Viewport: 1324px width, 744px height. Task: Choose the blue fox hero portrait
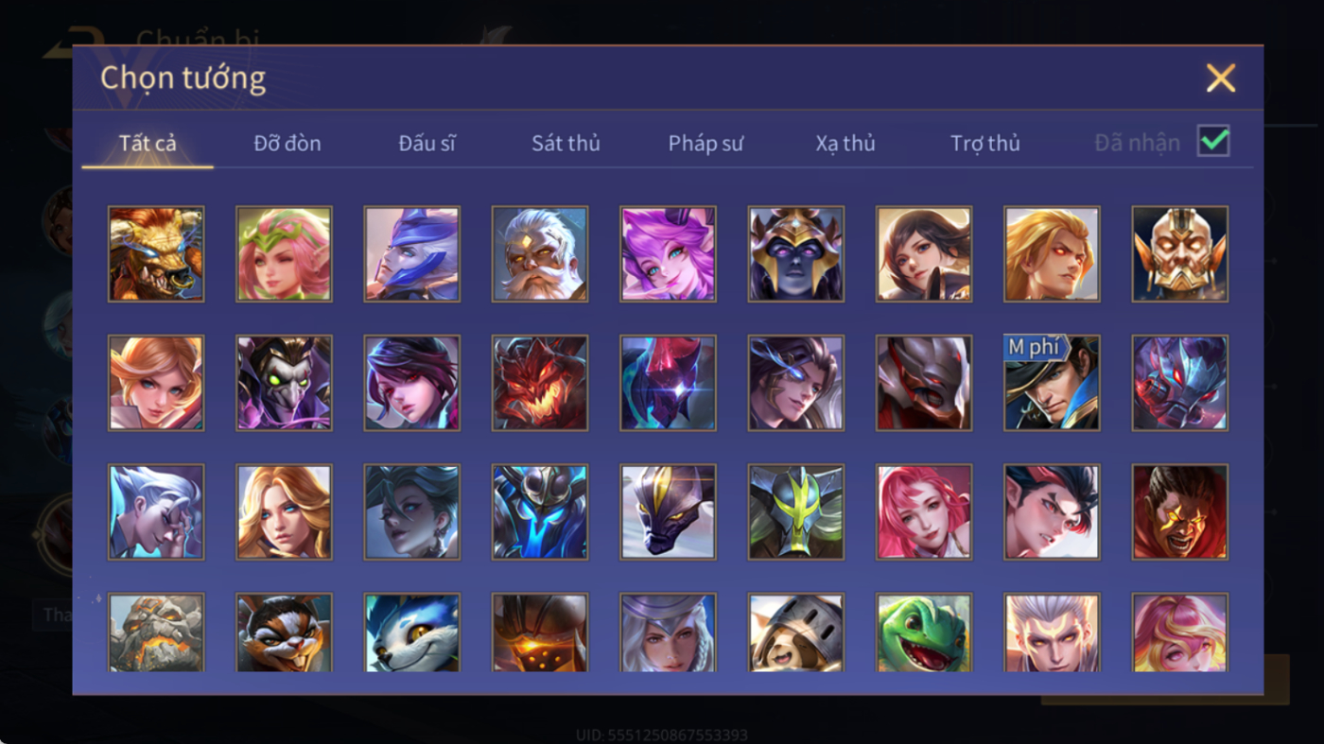(x=411, y=632)
